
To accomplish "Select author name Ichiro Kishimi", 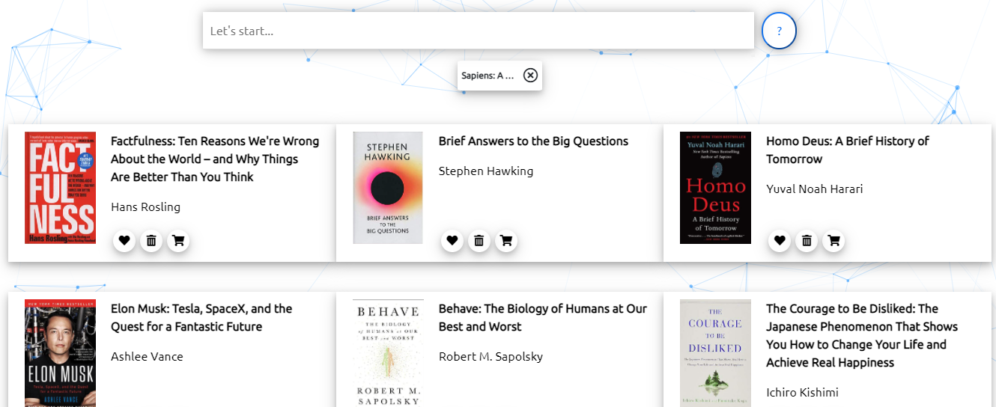I will click(802, 393).
